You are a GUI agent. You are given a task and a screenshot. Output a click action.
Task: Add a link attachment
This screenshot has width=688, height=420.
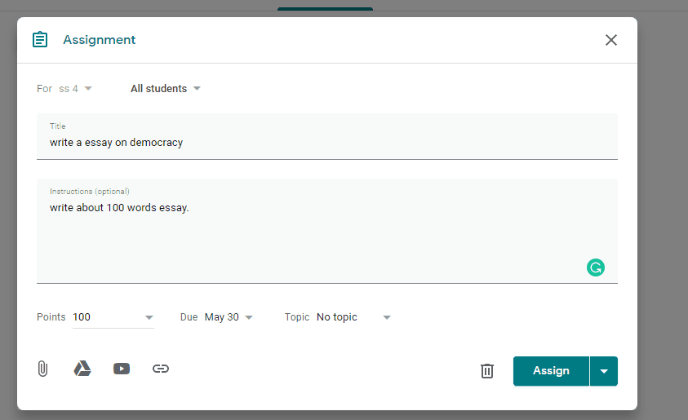click(161, 369)
